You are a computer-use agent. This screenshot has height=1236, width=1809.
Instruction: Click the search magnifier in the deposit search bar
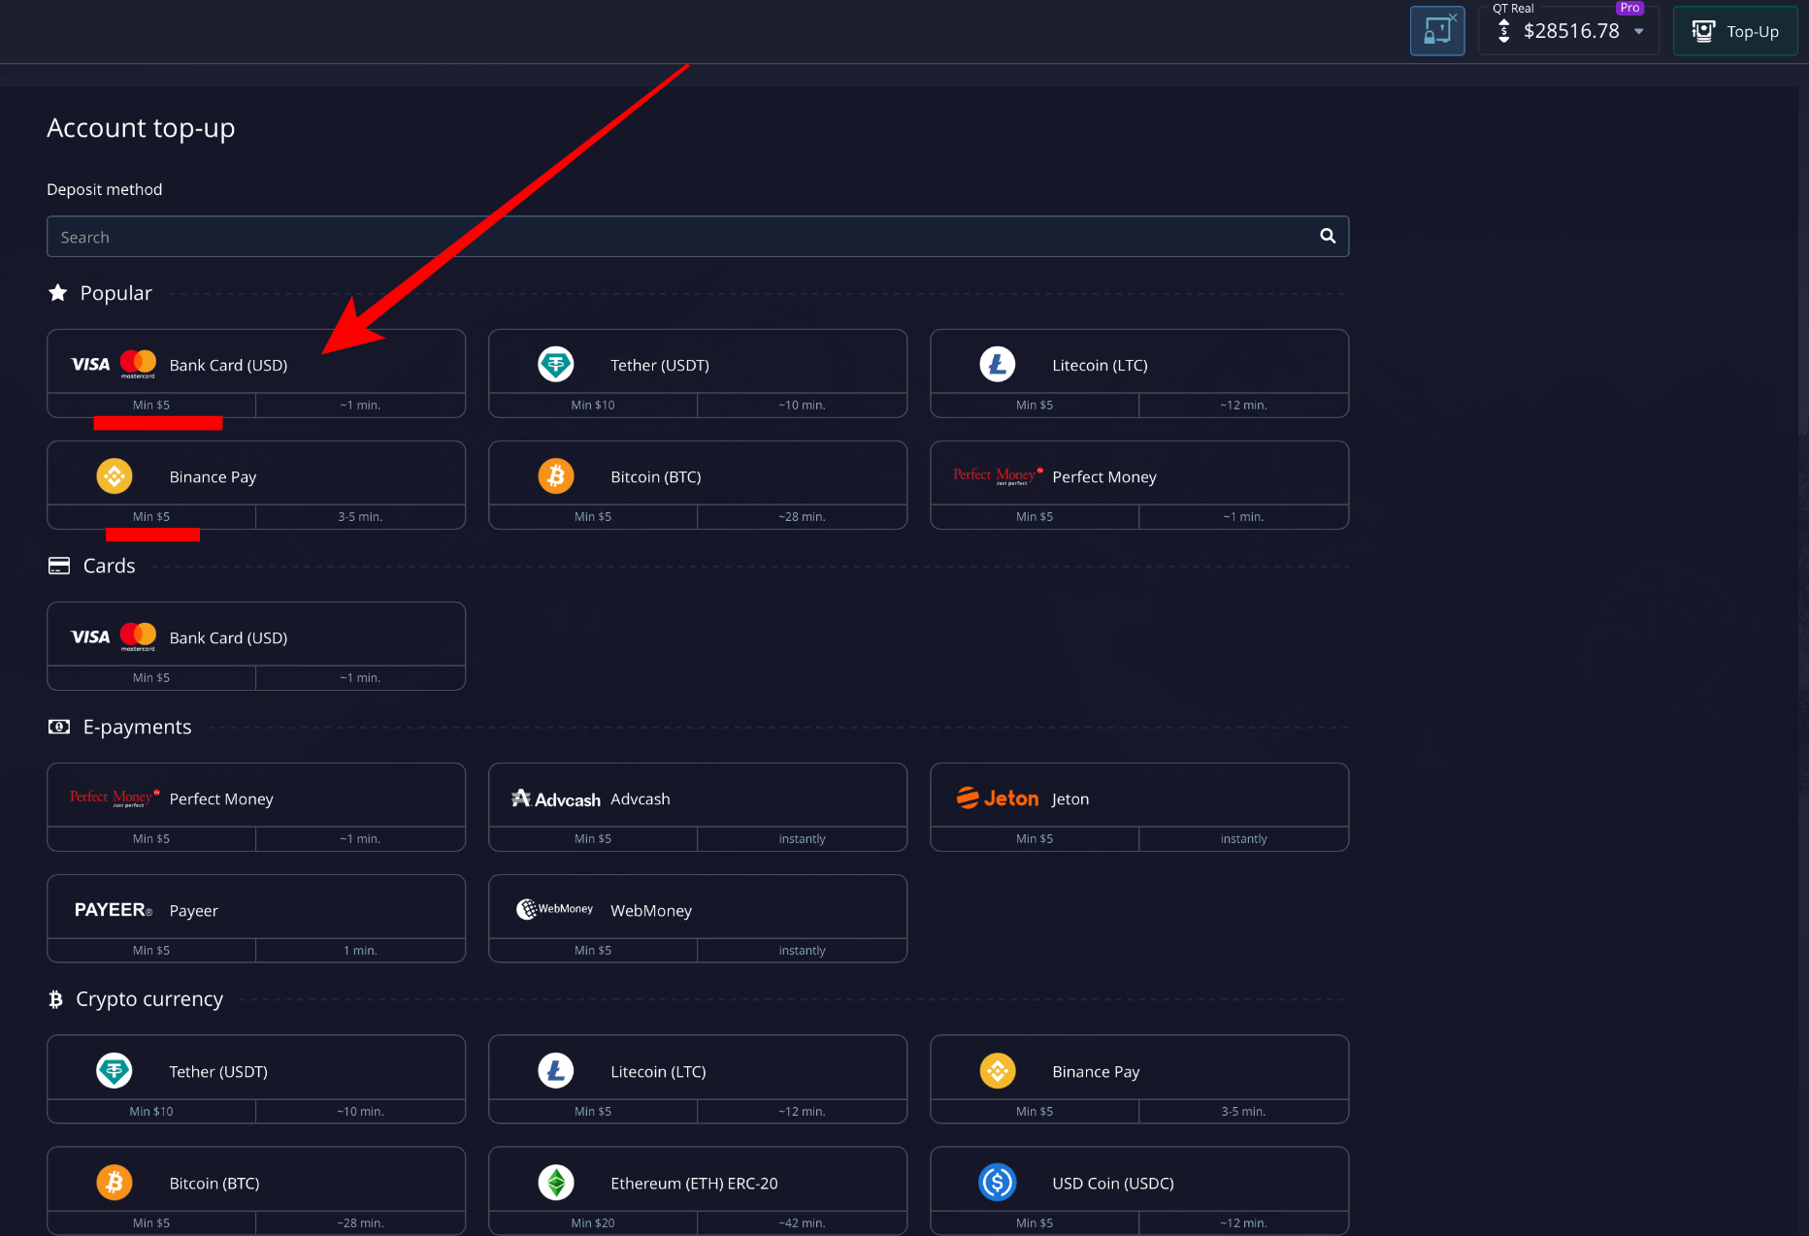[x=1327, y=236]
